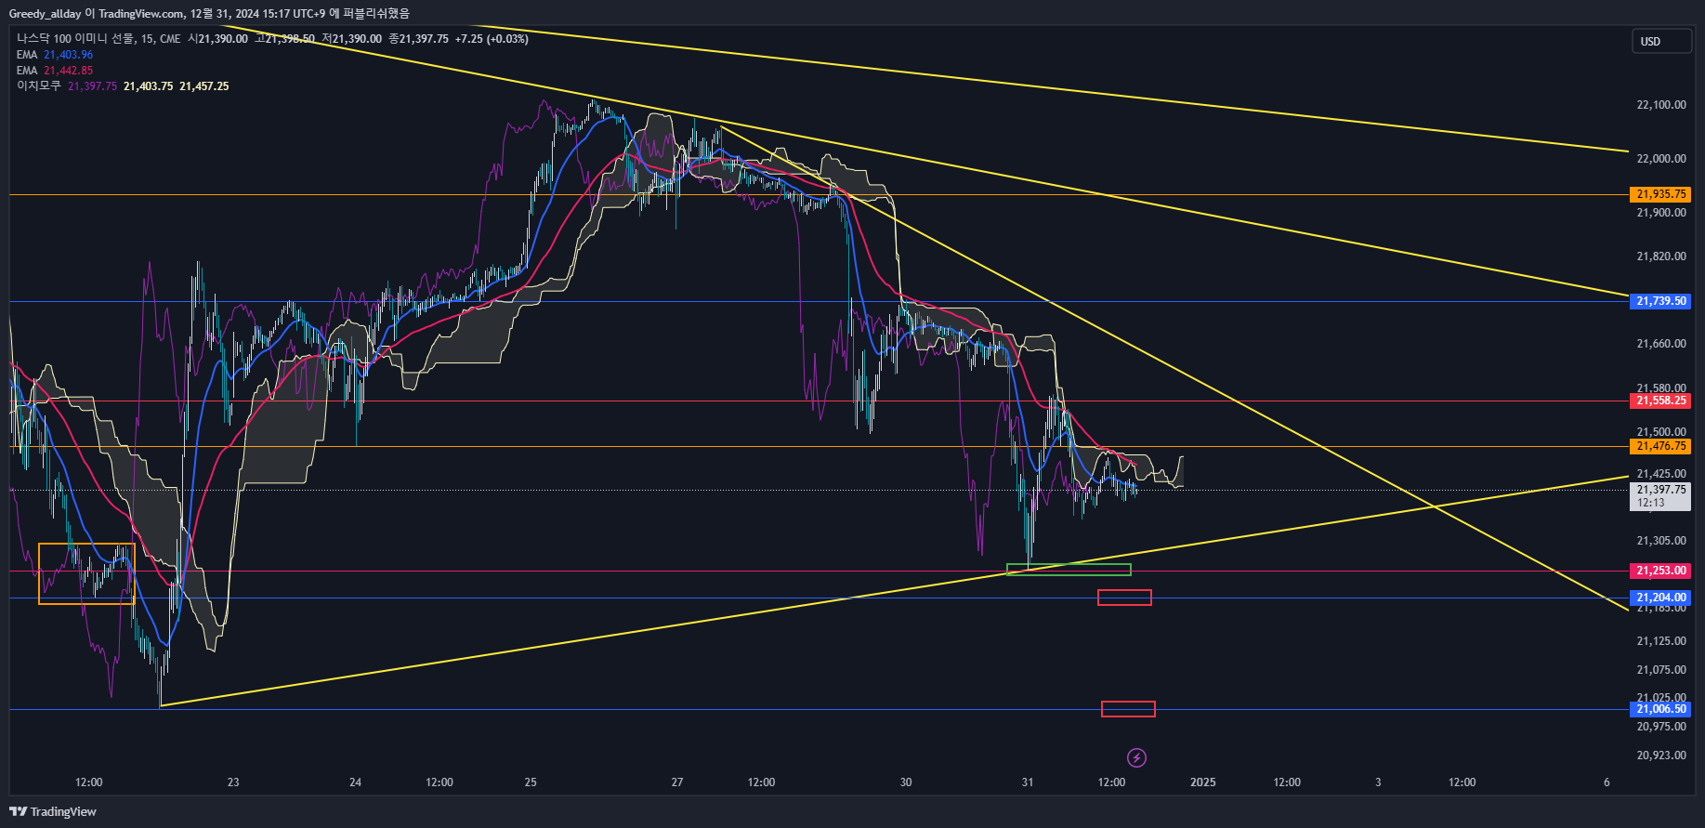Open the USD currency selector
This screenshot has height=828, width=1705.
coord(1661,41)
